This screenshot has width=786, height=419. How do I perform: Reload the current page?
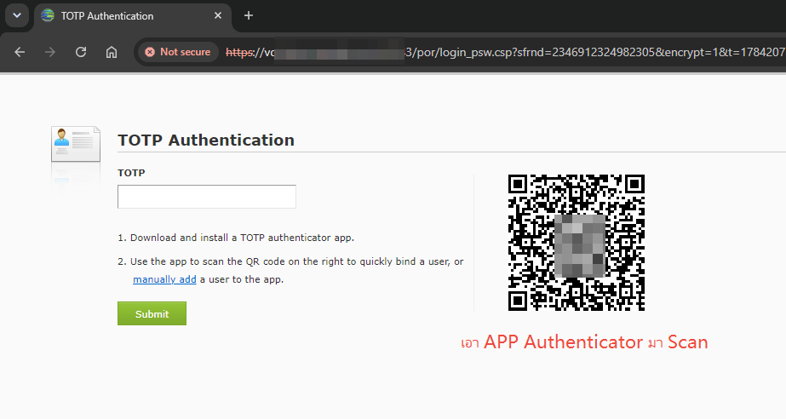(x=81, y=52)
